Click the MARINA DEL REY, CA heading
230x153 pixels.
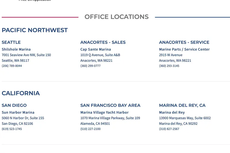tap(182, 105)
